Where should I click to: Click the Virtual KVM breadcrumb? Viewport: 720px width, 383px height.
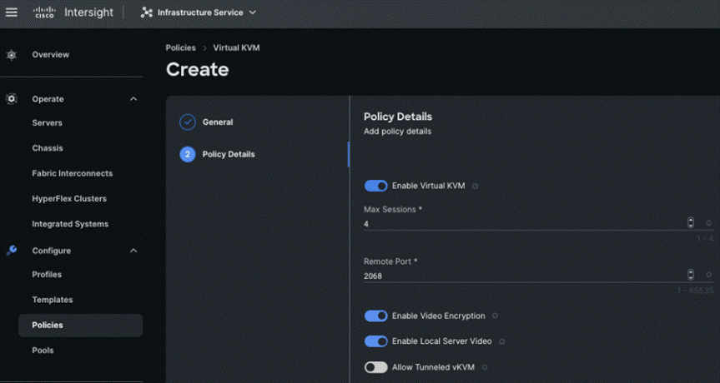click(x=236, y=47)
